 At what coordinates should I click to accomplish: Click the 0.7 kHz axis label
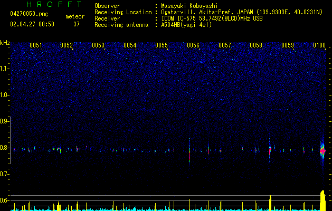[5, 174]
